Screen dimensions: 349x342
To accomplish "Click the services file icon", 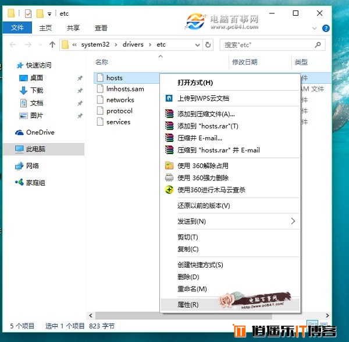I will click(x=100, y=122).
